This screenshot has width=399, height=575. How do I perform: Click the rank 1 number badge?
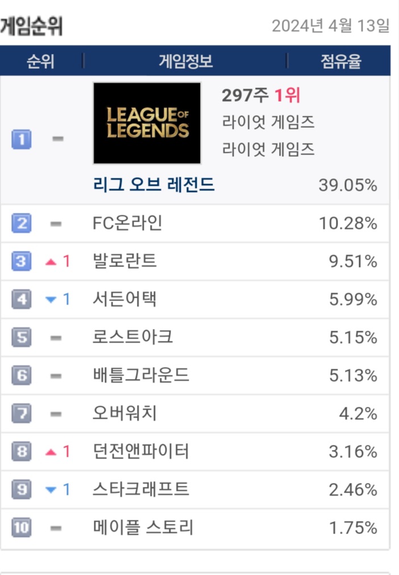[x=22, y=139]
